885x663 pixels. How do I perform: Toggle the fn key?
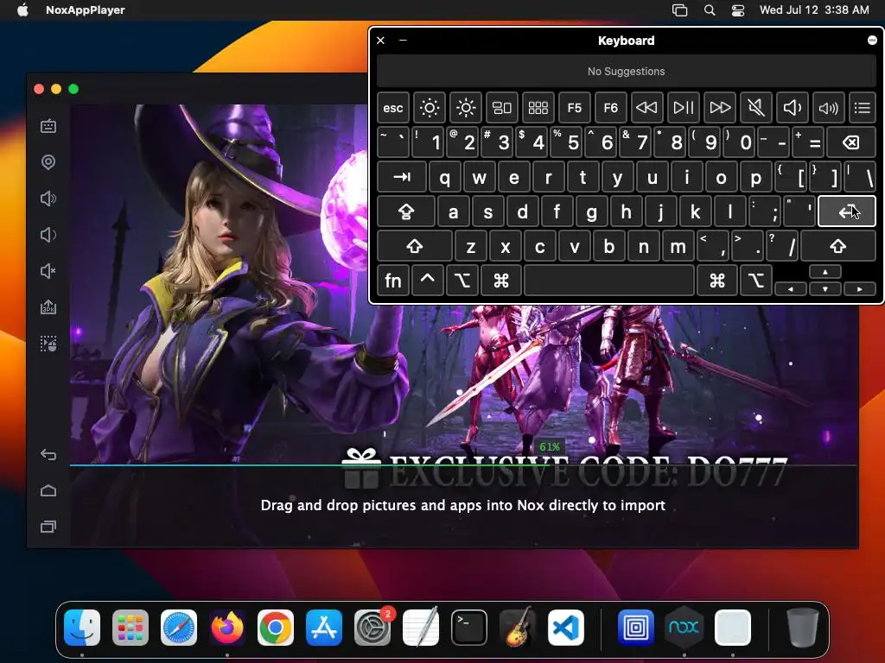(393, 281)
